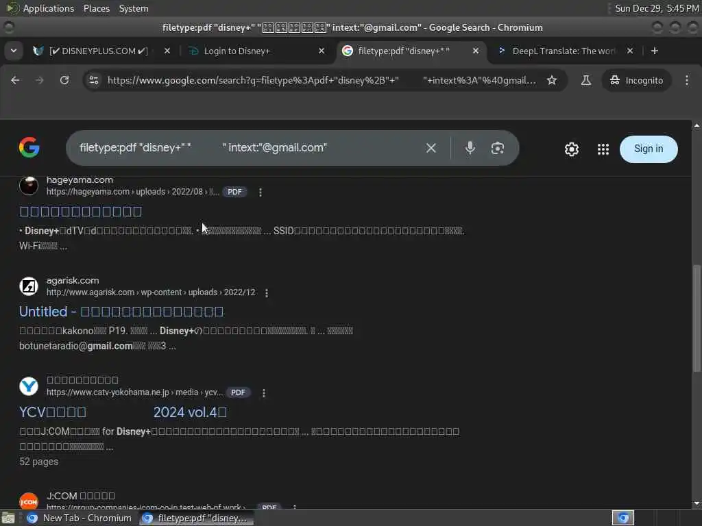Click the browser forward arrow
This screenshot has height=526, width=702.
tap(39, 80)
